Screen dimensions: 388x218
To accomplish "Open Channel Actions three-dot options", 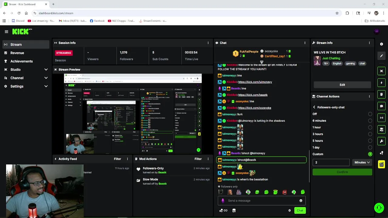I will (369, 97).
